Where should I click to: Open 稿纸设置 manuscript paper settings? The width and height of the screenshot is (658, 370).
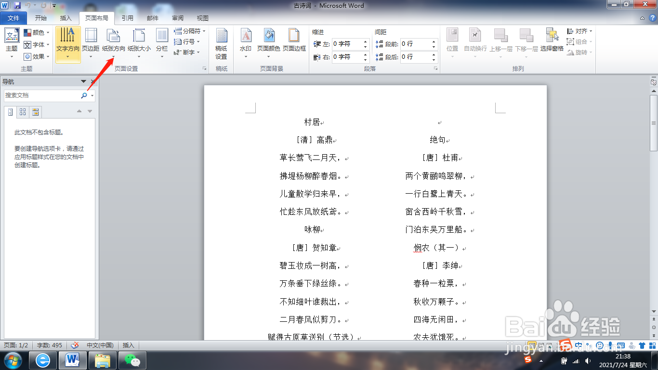[x=222, y=43]
